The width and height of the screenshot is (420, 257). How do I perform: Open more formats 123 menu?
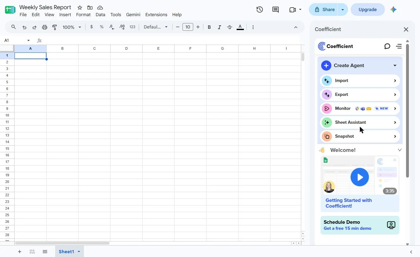click(132, 27)
